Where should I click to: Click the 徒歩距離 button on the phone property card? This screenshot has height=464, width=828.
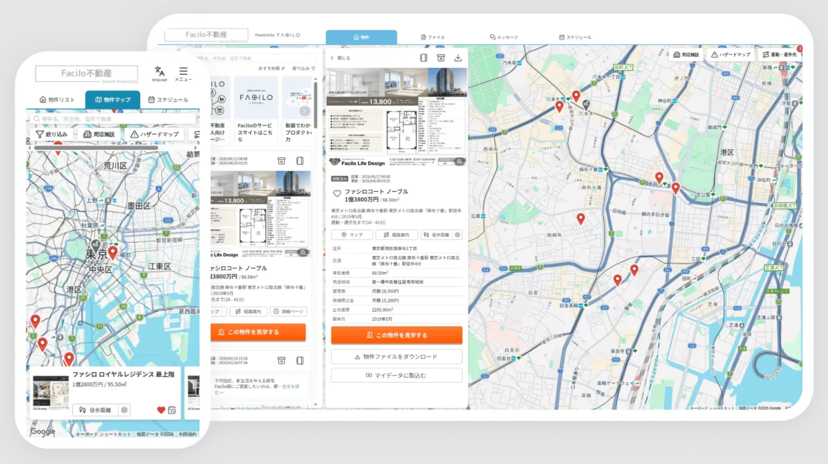[x=96, y=410]
